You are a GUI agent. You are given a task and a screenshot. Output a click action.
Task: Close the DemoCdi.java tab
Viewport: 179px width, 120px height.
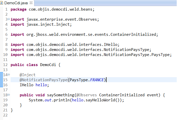pos(31,3)
